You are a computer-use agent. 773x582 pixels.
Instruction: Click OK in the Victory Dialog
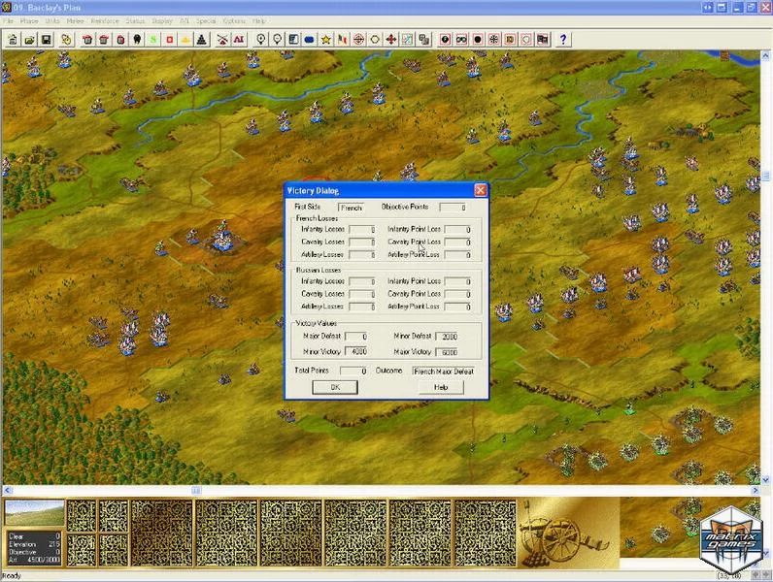[335, 387]
